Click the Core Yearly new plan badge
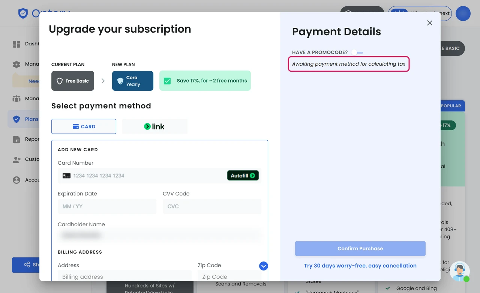The image size is (480, 293). pos(133,81)
